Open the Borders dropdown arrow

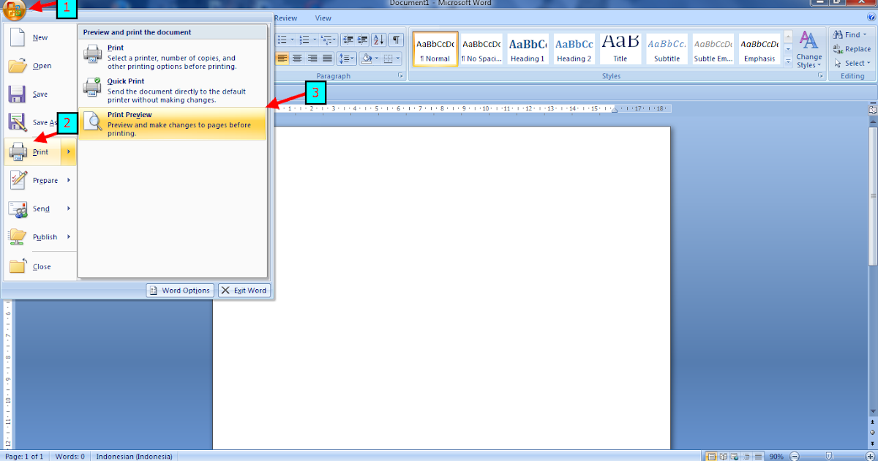pos(398,59)
